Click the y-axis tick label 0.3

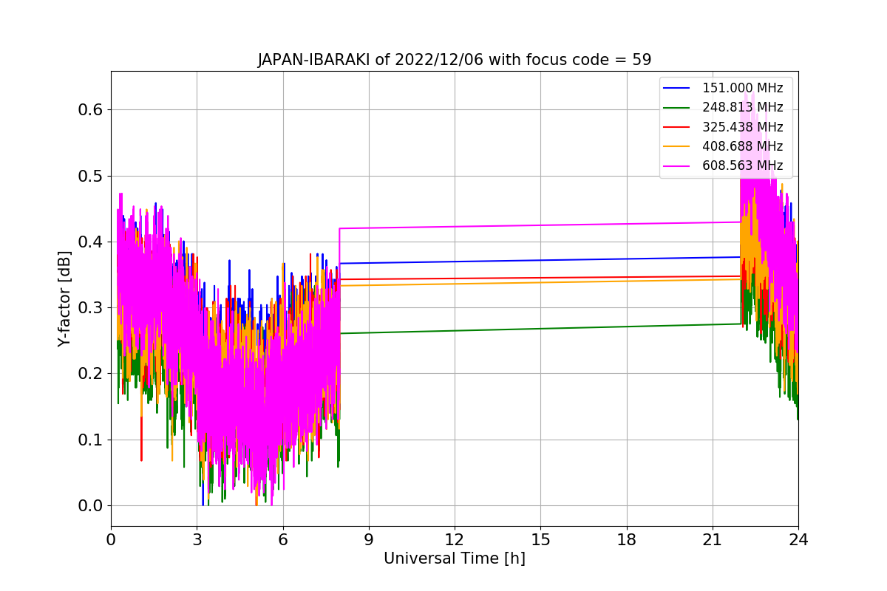pyautogui.click(x=91, y=308)
